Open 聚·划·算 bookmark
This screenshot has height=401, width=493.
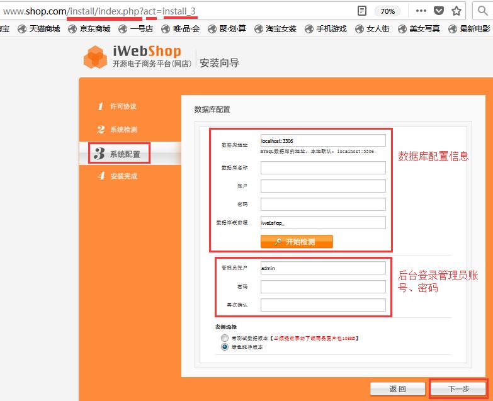click(227, 29)
